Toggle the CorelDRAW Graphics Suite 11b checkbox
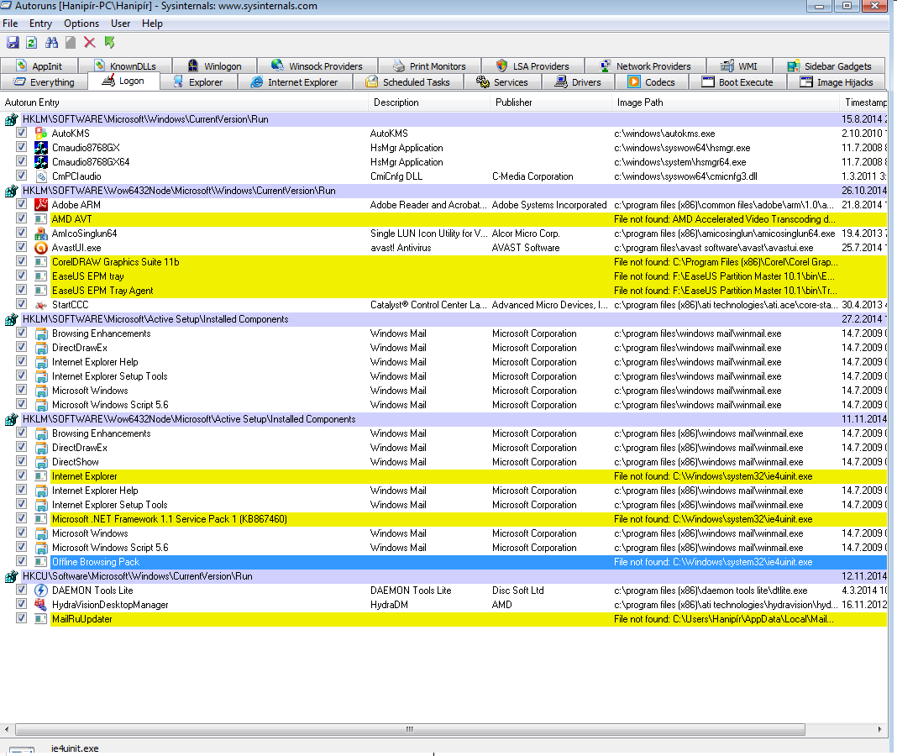The image size is (897, 756). coord(21,262)
